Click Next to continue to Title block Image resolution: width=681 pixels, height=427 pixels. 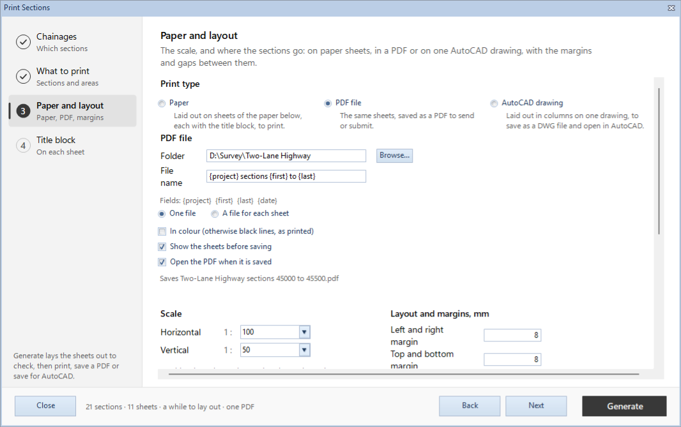click(536, 406)
